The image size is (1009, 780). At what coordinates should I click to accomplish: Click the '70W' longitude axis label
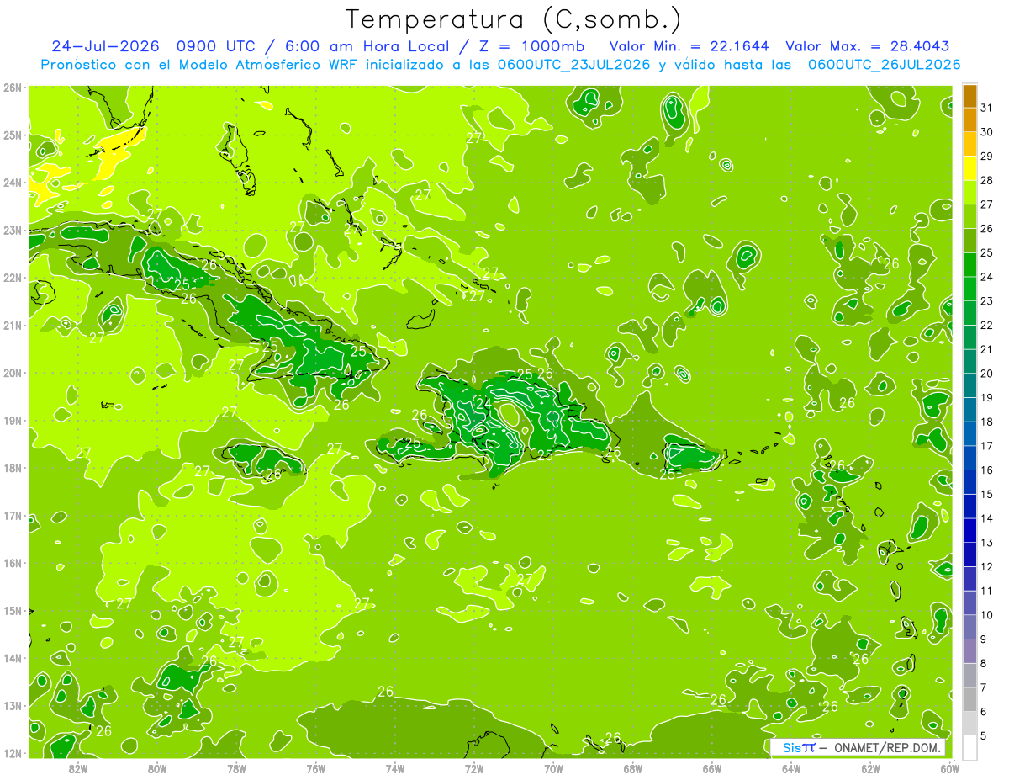[x=553, y=768]
